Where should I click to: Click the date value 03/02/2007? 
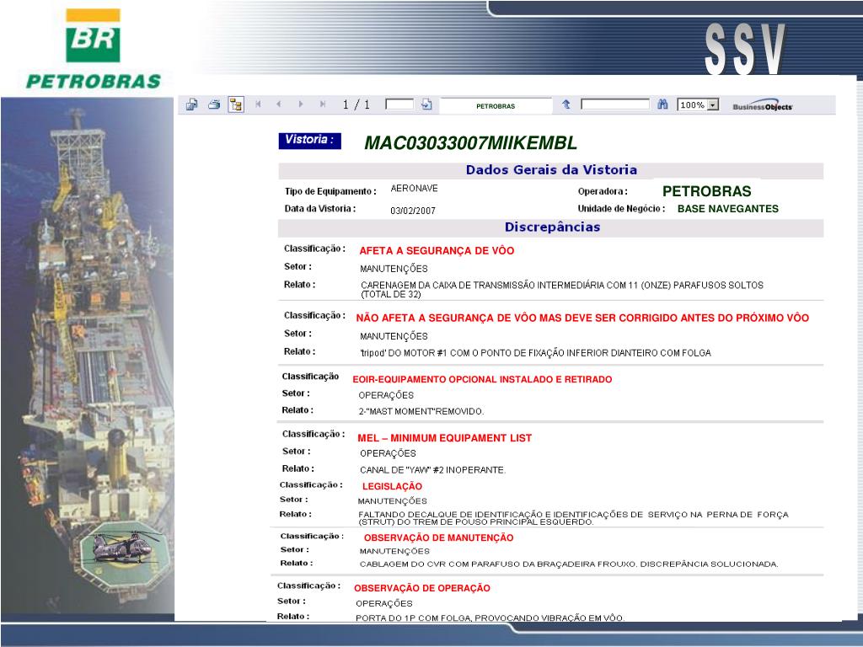413,211
